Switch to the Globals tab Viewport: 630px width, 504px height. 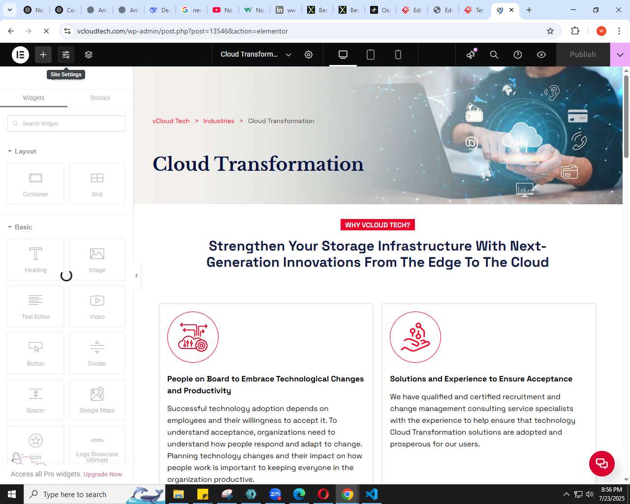[100, 98]
